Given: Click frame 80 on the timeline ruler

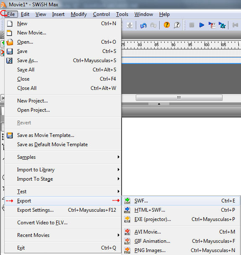Looking at the screenshot, I should 140,45.
